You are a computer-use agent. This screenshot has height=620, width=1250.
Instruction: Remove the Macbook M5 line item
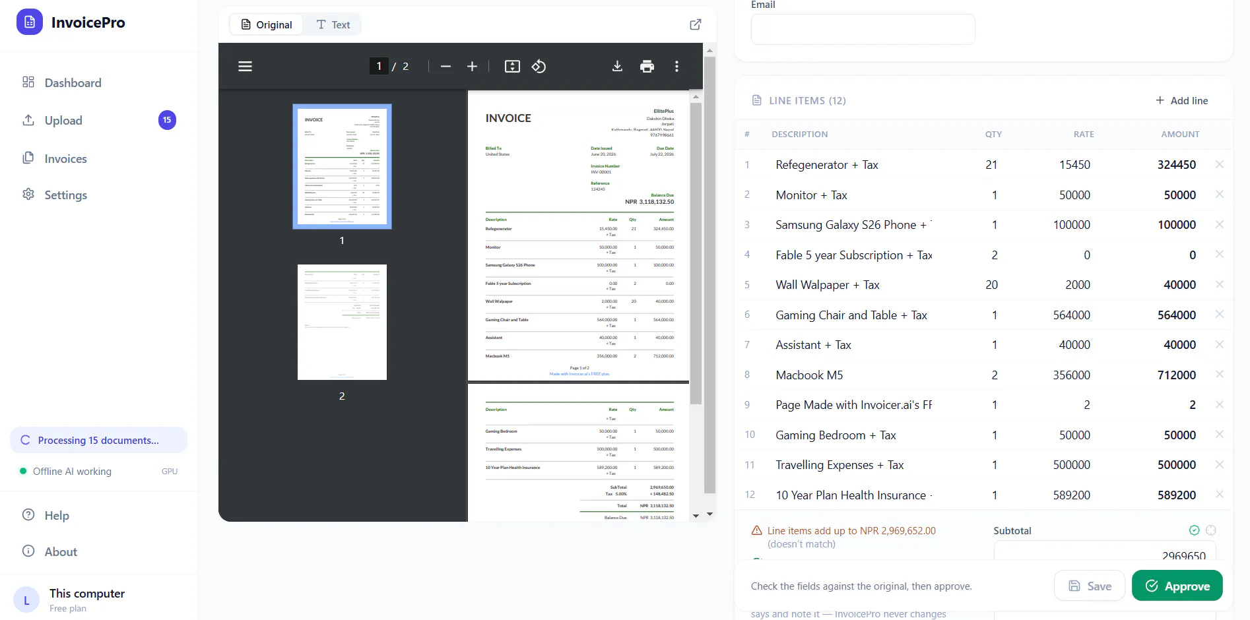pos(1220,375)
